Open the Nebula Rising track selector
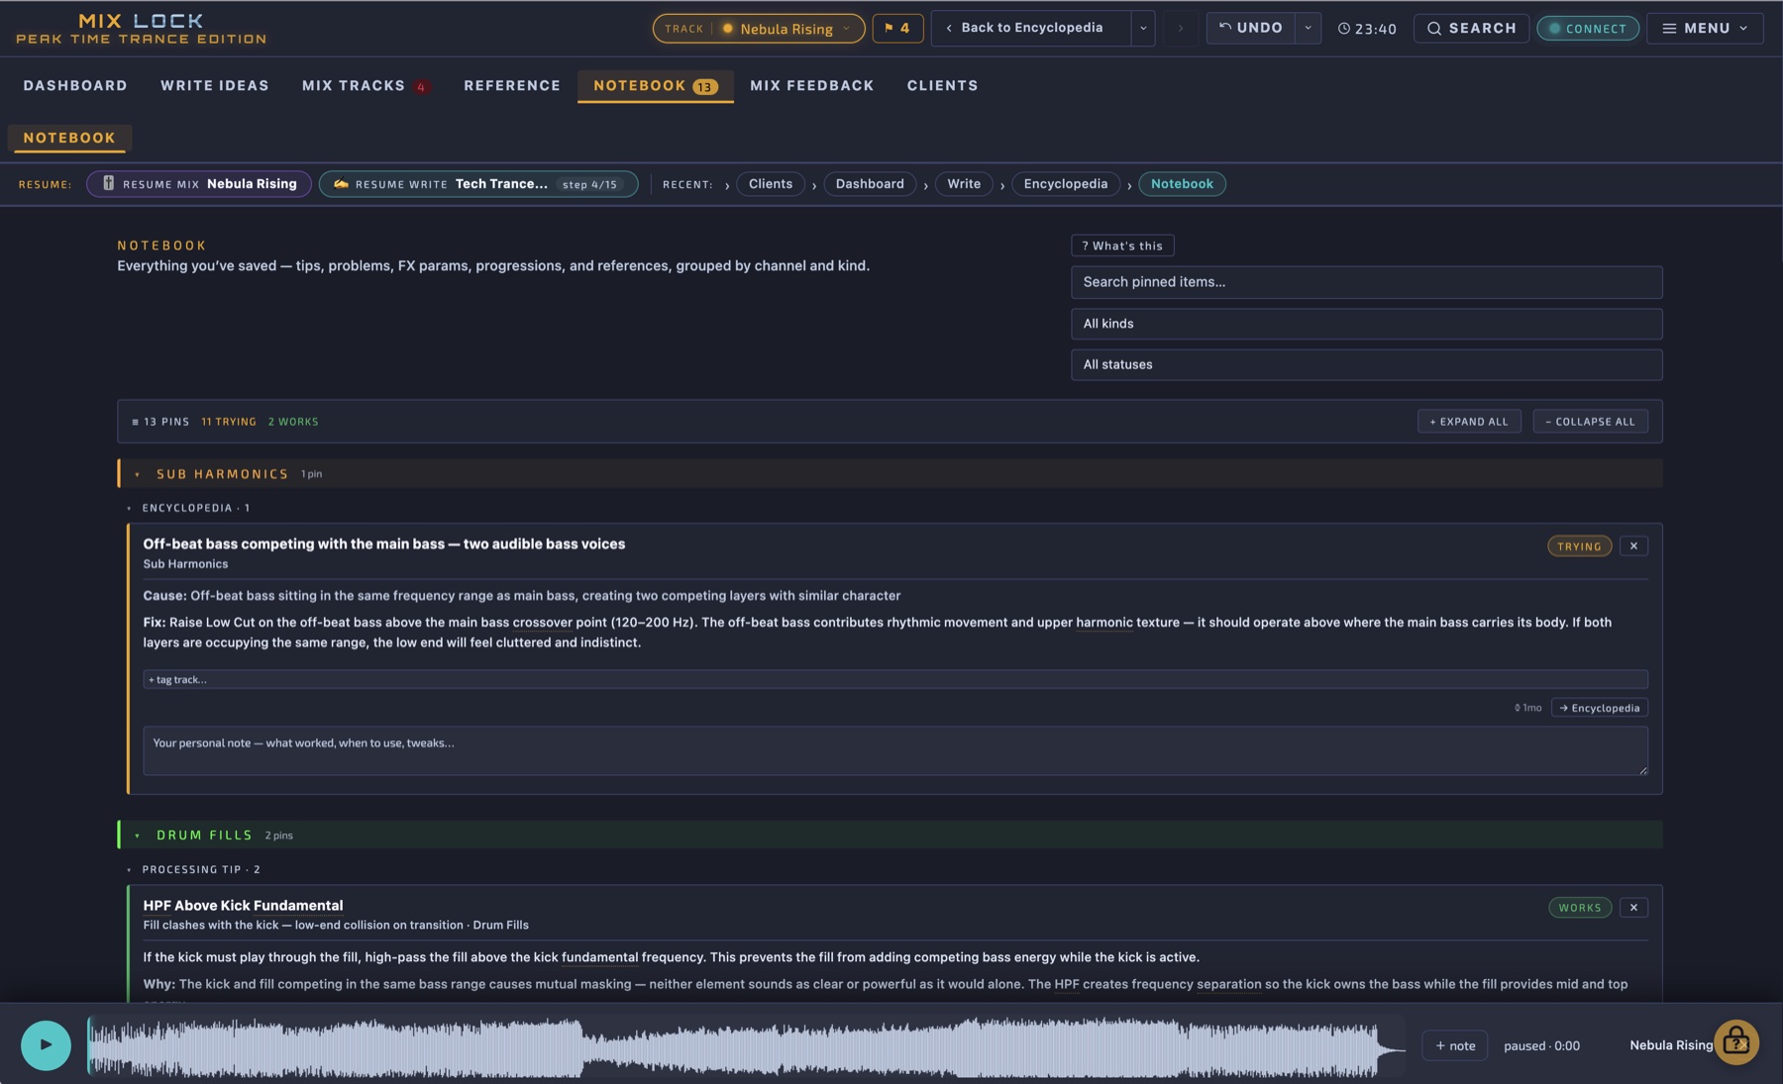 [759, 29]
